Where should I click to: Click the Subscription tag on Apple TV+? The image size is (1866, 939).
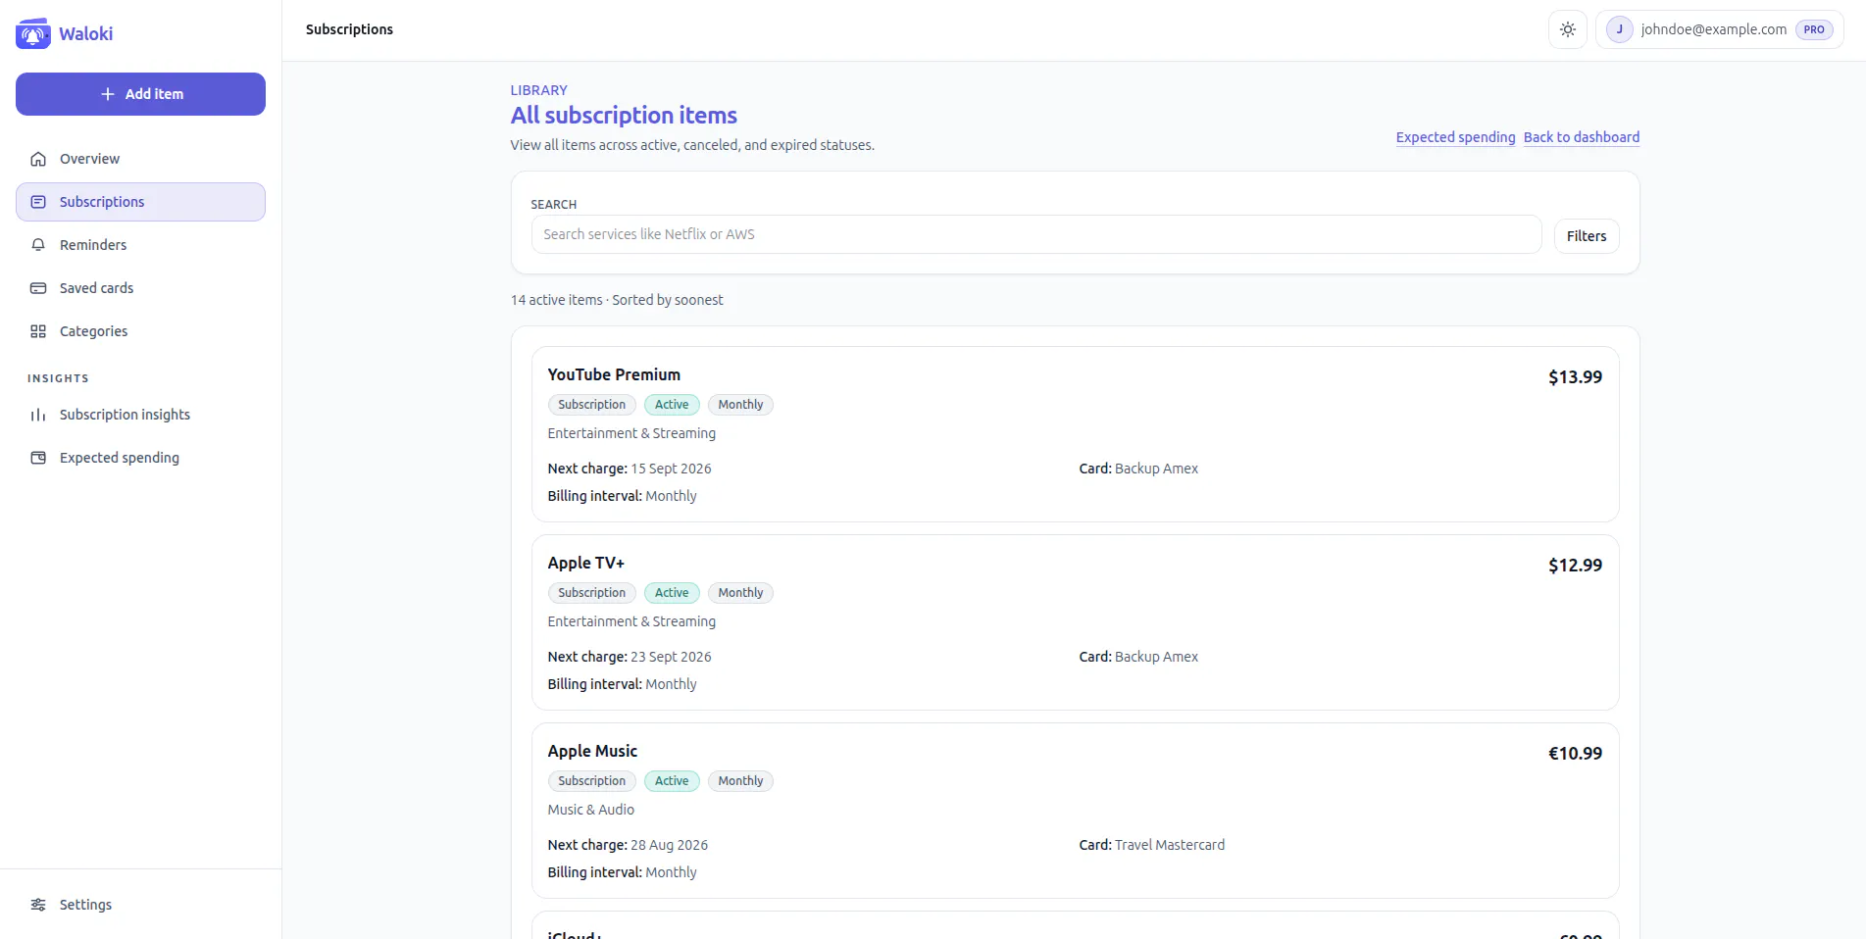pyautogui.click(x=592, y=593)
